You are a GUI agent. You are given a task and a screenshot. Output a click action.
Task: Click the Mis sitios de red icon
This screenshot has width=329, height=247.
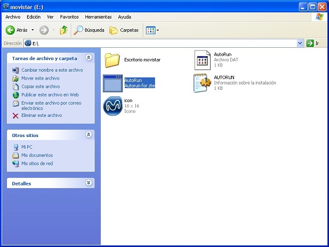(x=15, y=164)
